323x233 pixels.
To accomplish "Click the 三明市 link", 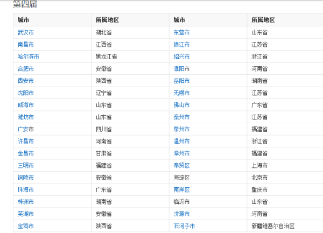I will pos(25,166).
